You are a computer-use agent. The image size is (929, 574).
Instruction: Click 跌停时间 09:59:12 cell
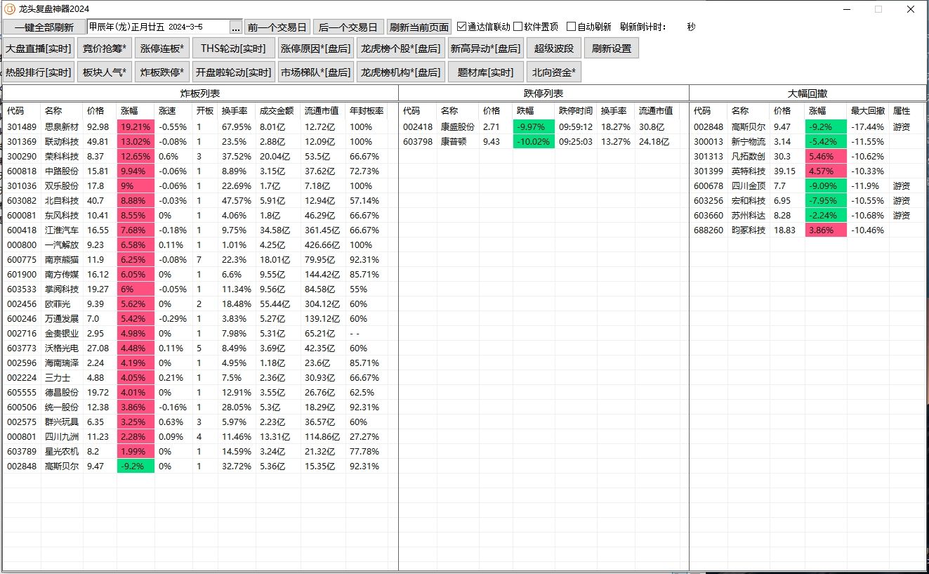click(576, 127)
